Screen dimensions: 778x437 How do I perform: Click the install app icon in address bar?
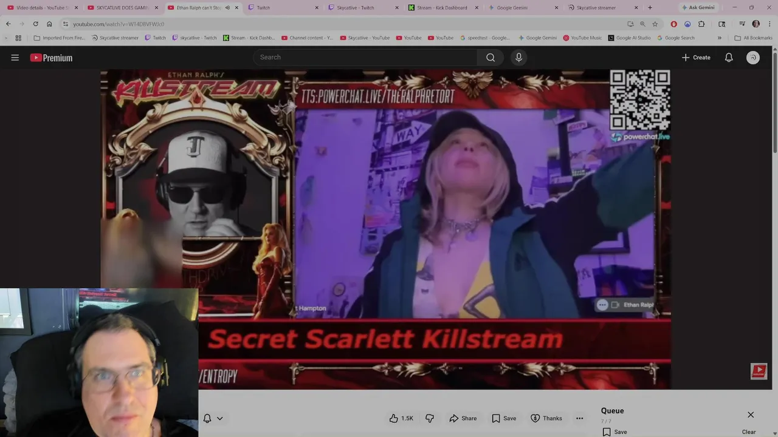(x=630, y=24)
